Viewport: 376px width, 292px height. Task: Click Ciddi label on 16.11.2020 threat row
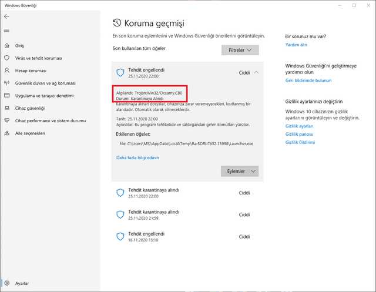pyautogui.click(x=244, y=237)
